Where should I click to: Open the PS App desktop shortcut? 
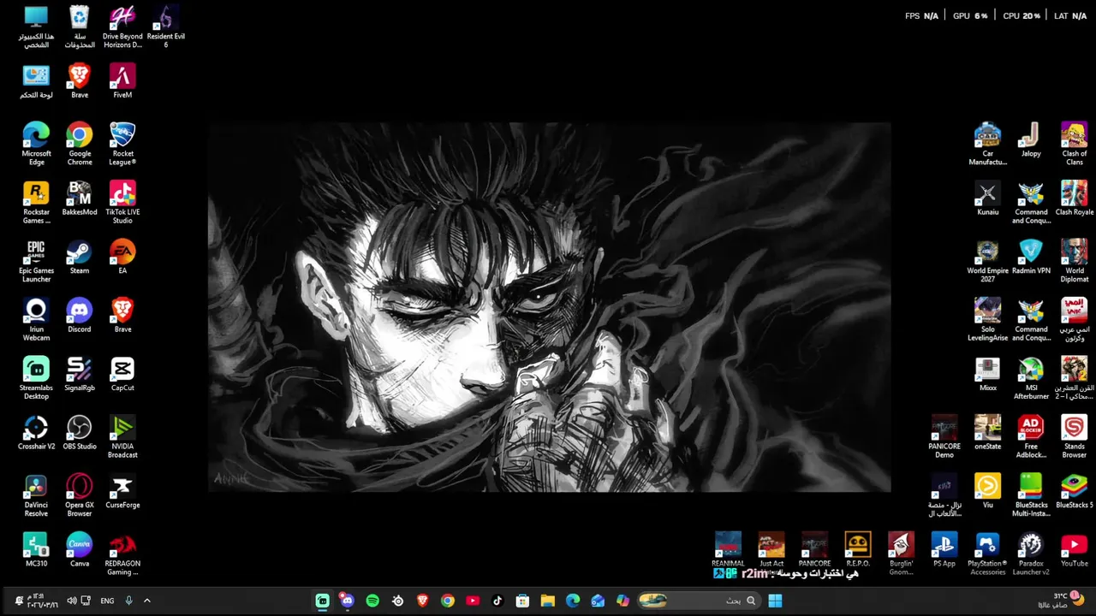tap(944, 549)
